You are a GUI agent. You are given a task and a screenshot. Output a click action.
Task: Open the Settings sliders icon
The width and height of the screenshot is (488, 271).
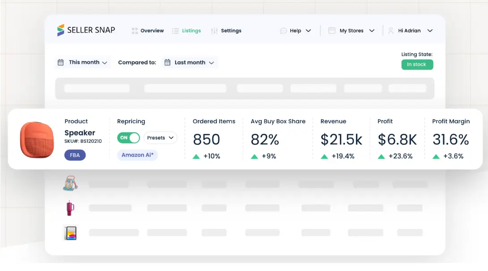coord(214,31)
